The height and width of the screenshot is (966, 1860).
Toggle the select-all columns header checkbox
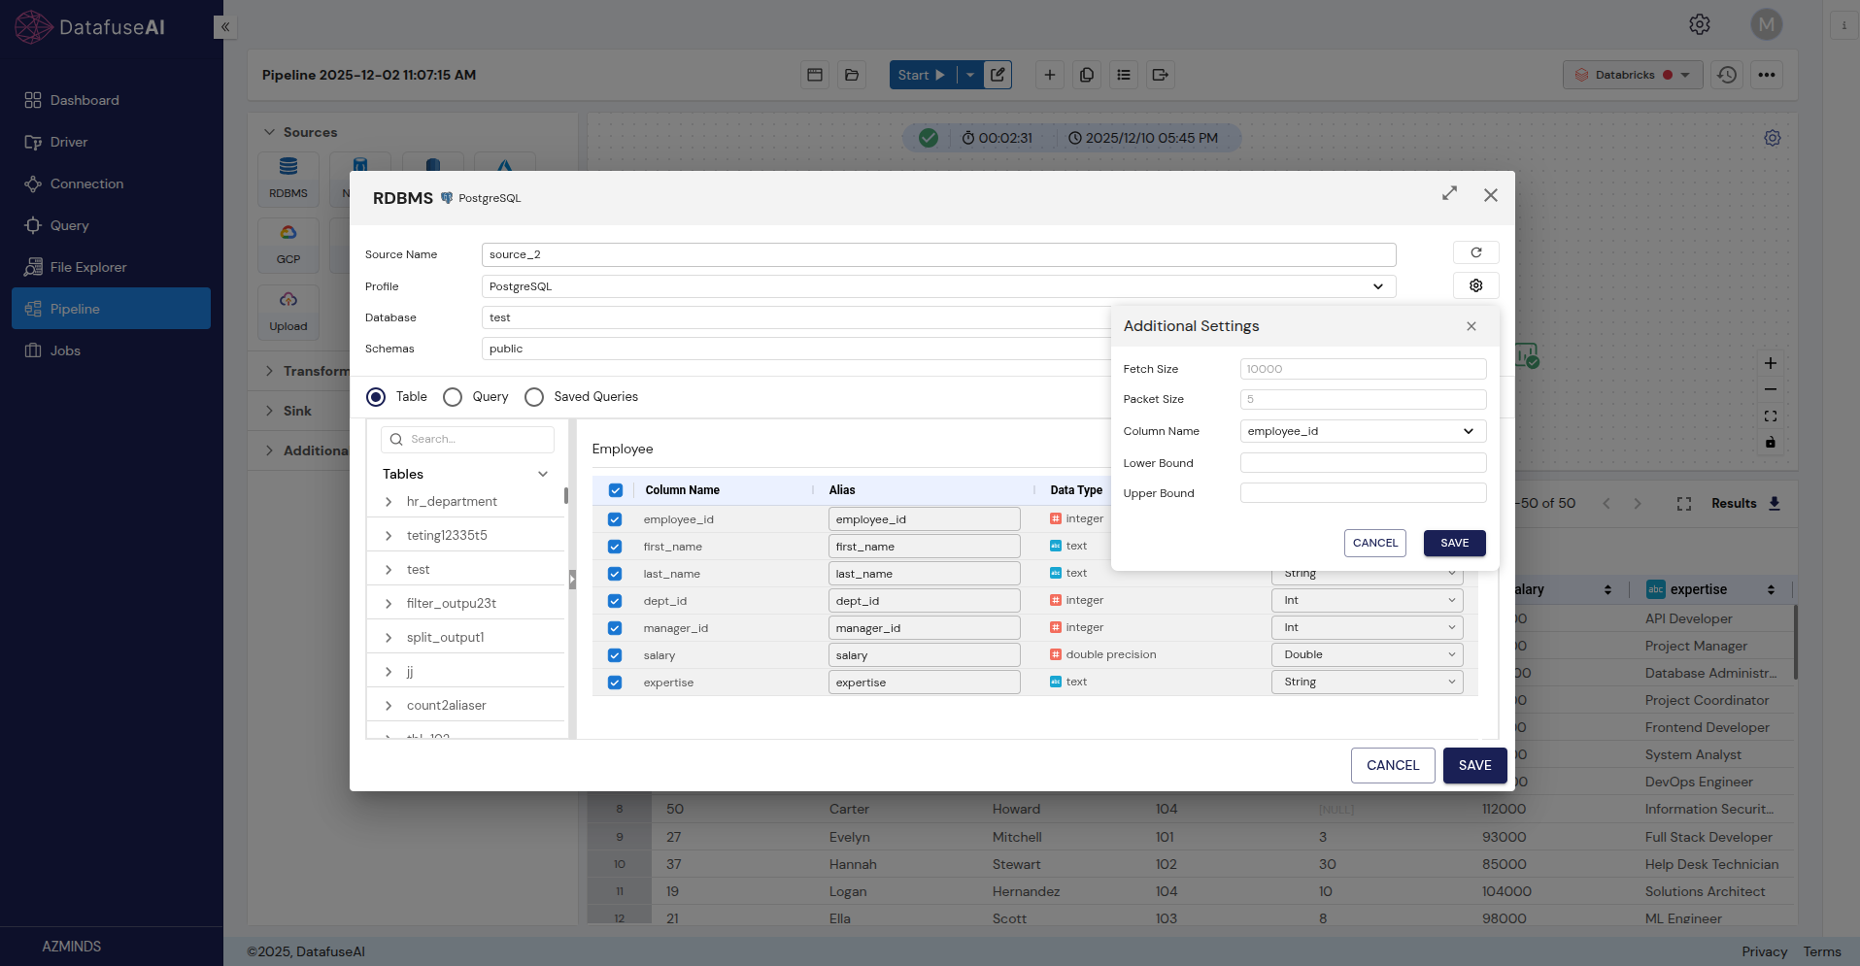click(x=615, y=490)
